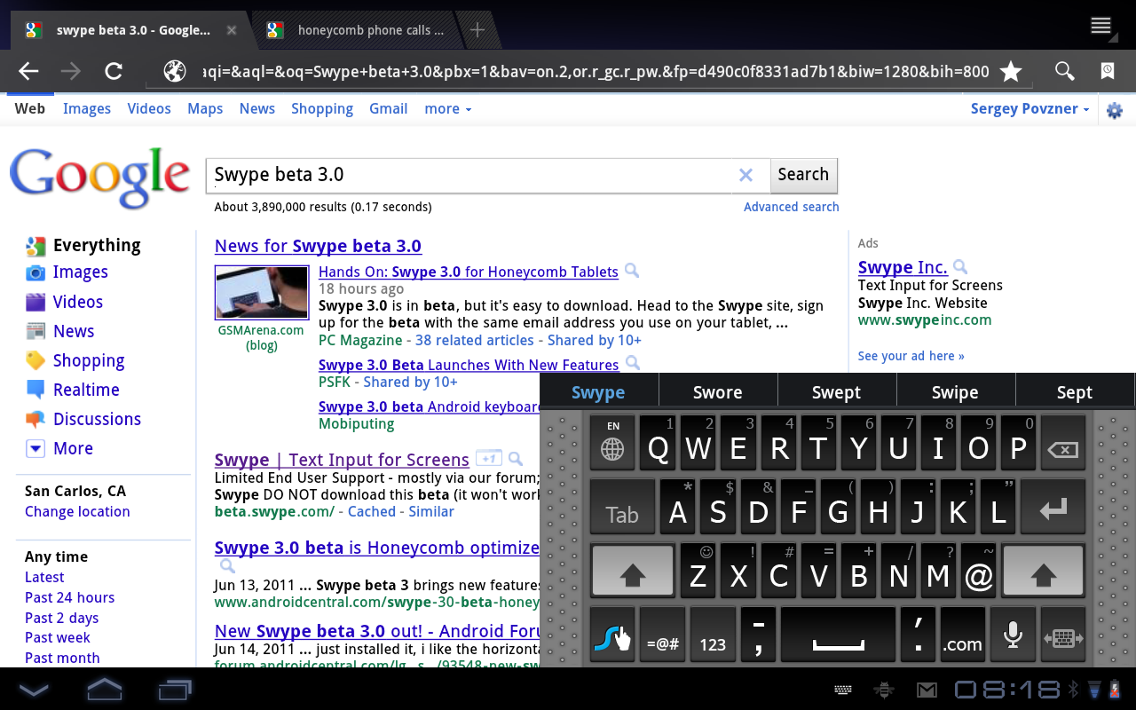Bookmark this page with the star
The width and height of the screenshot is (1136, 710).
tap(1011, 72)
